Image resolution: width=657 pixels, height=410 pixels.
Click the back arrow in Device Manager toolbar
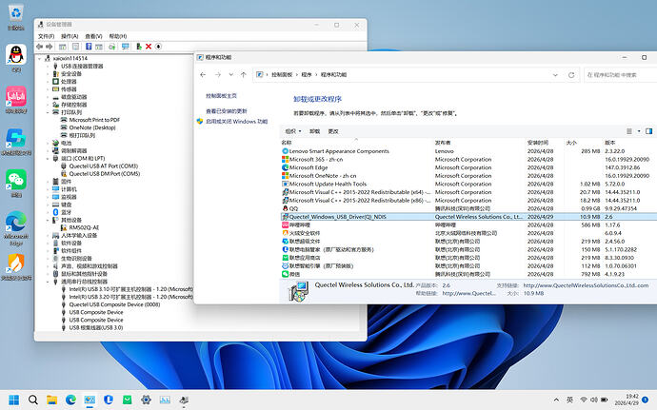39,47
